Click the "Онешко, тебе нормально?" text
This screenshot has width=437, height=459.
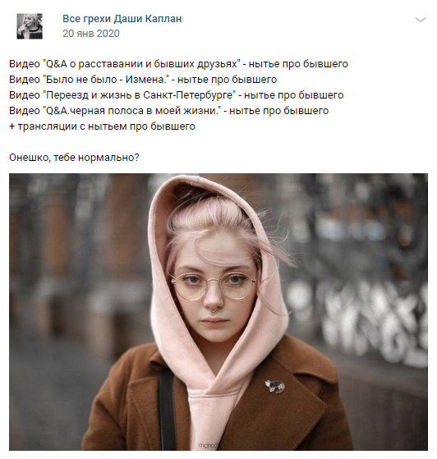pos(74,158)
